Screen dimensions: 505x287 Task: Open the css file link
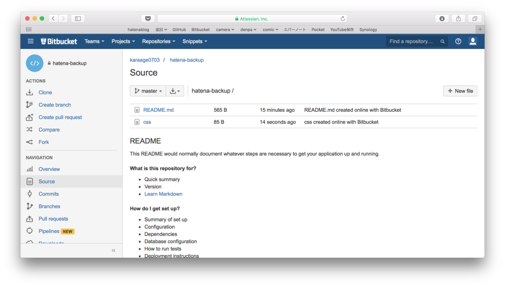(147, 122)
